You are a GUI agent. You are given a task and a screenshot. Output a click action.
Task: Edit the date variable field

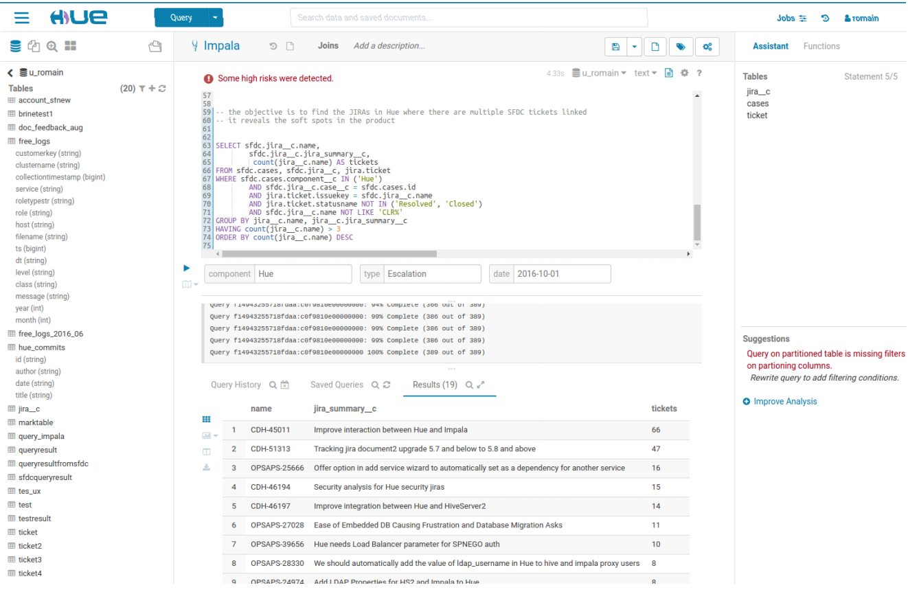562,274
